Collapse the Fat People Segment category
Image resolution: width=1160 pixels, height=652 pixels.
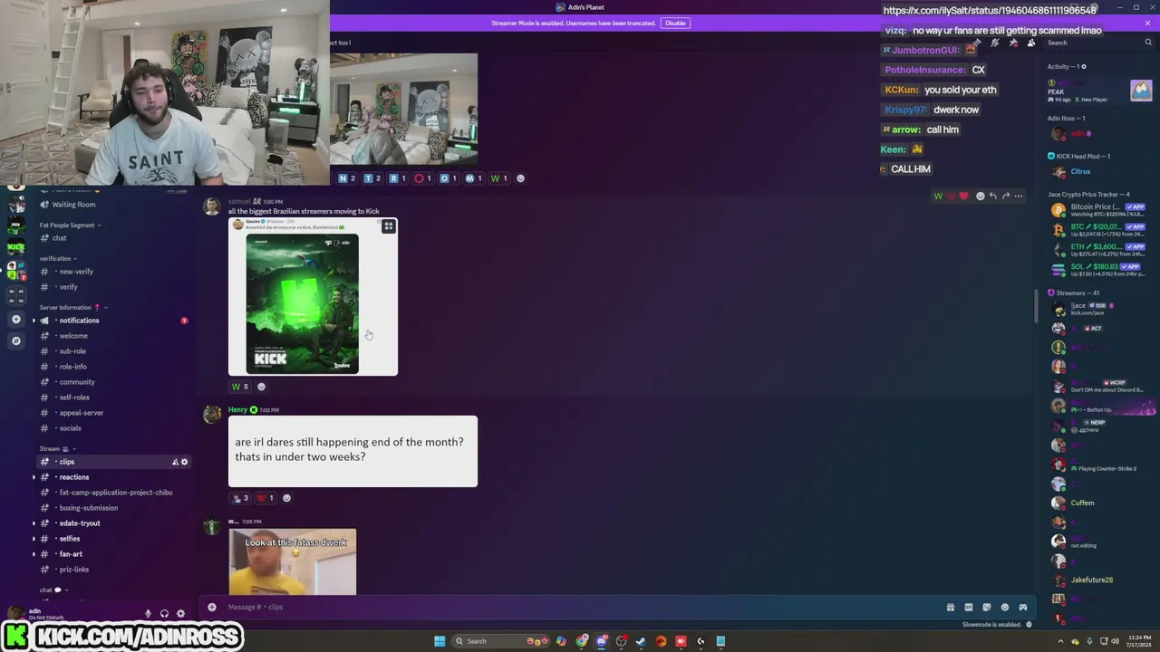click(x=70, y=225)
